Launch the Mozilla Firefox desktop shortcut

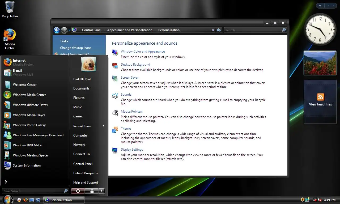[10, 39]
